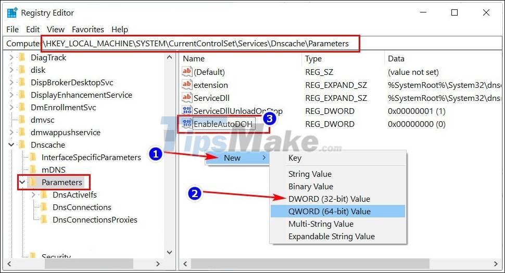Choose String Value from submenu
The width and height of the screenshot is (505, 273).
pos(338,174)
